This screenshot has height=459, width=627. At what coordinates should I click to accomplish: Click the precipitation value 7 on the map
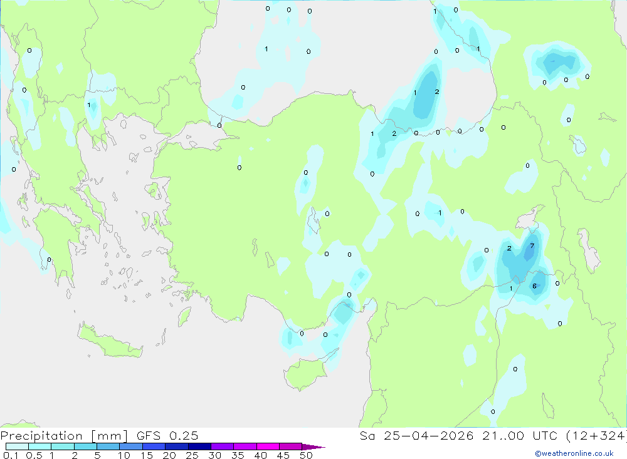coord(532,245)
